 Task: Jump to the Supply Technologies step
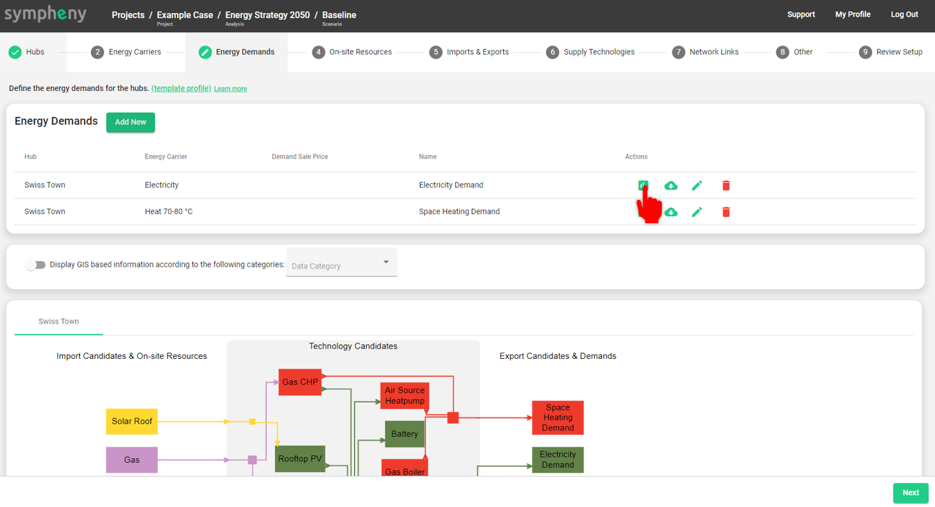pyautogui.click(x=590, y=52)
